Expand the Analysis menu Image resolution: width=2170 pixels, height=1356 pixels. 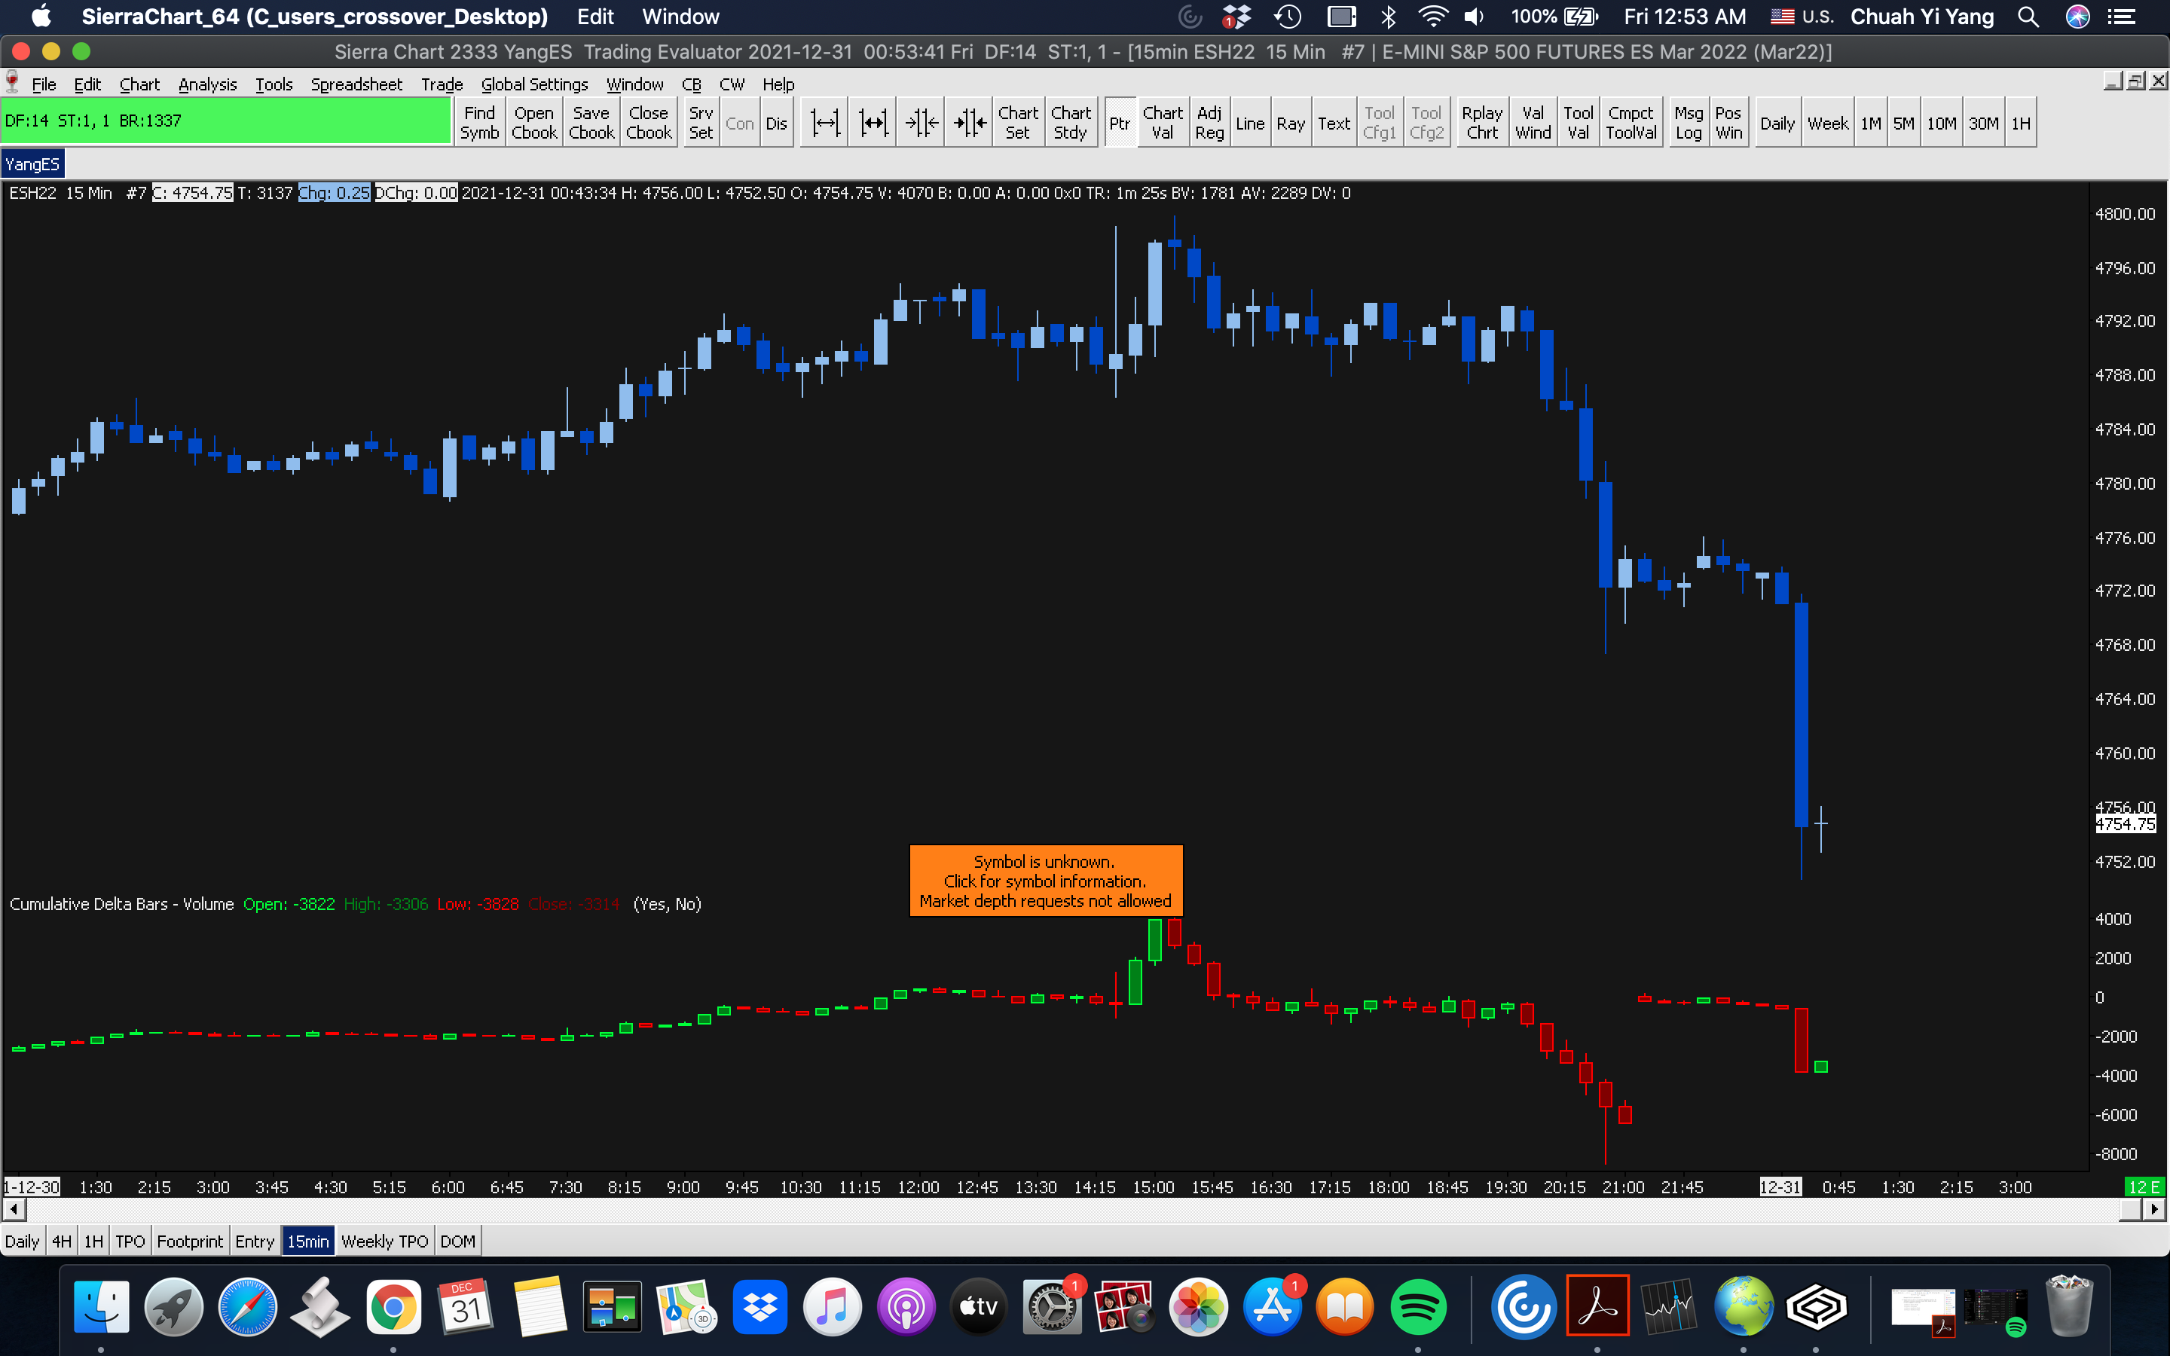[207, 84]
